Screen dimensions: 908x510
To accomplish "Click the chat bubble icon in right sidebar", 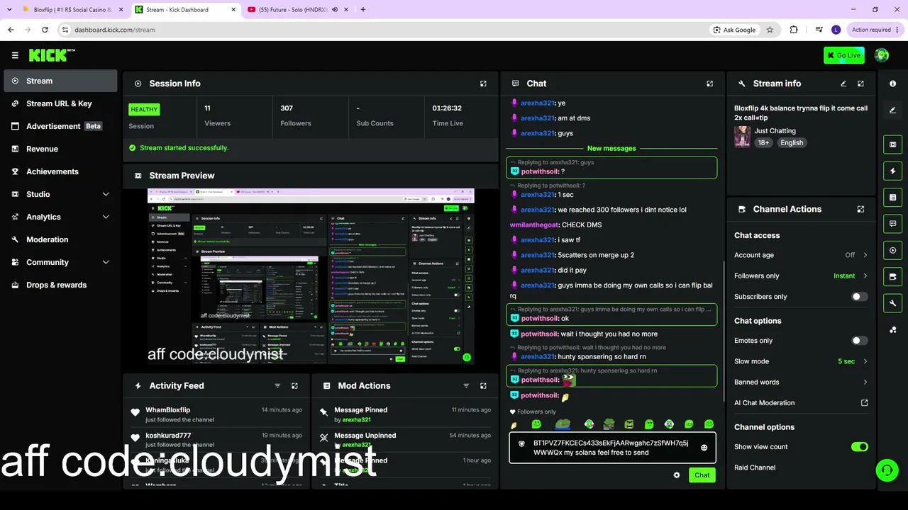I will point(892,224).
